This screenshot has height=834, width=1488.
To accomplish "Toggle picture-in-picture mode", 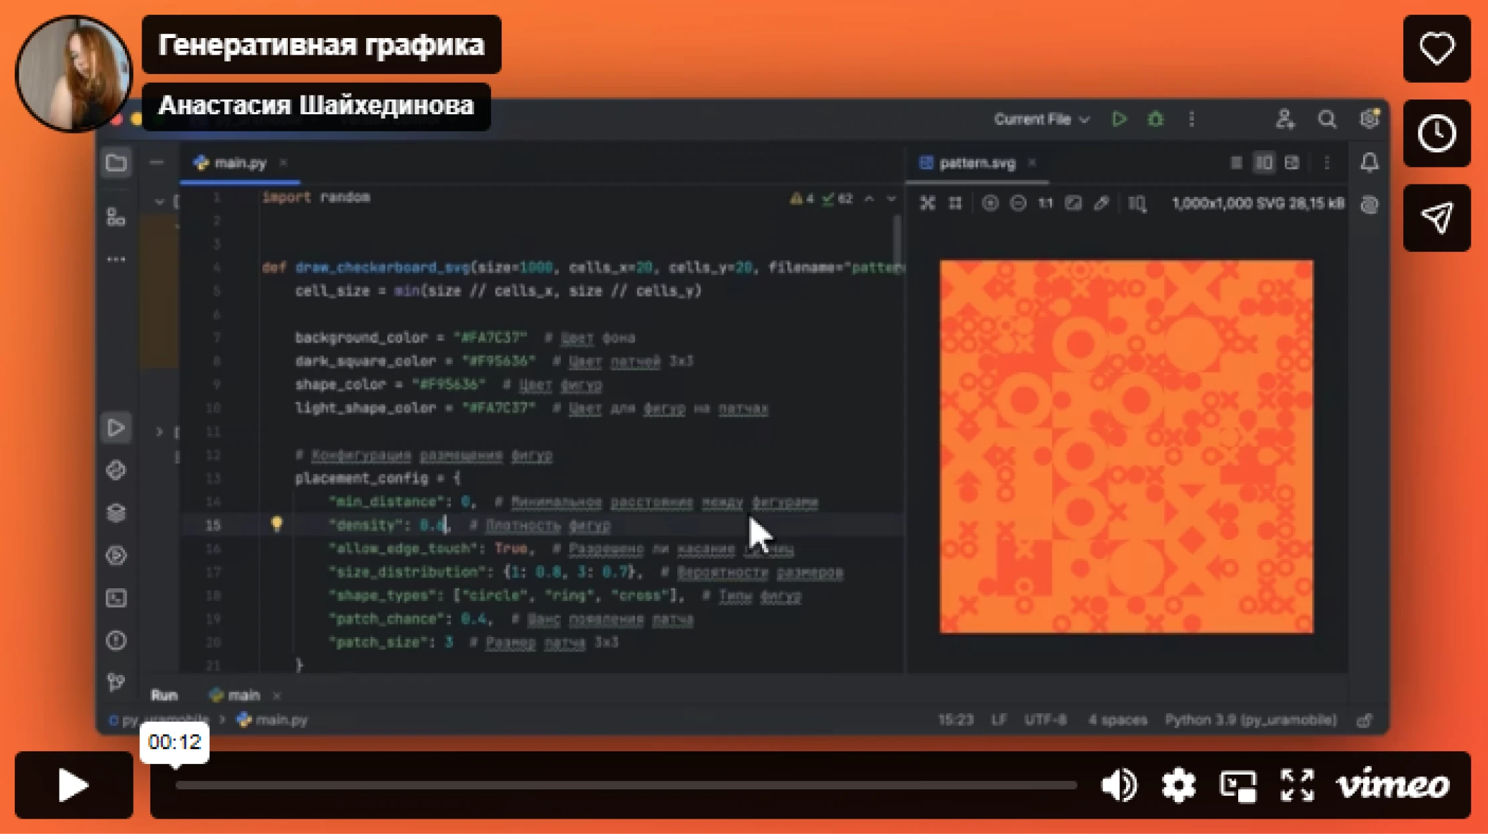I will pyautogui.click(x=1238, y=785).
